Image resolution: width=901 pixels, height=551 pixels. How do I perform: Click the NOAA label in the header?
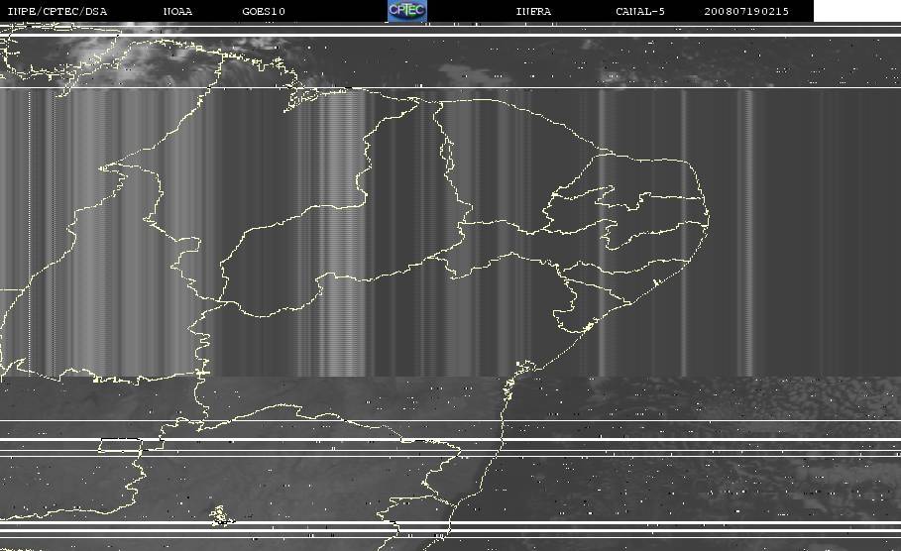(177, 11)
